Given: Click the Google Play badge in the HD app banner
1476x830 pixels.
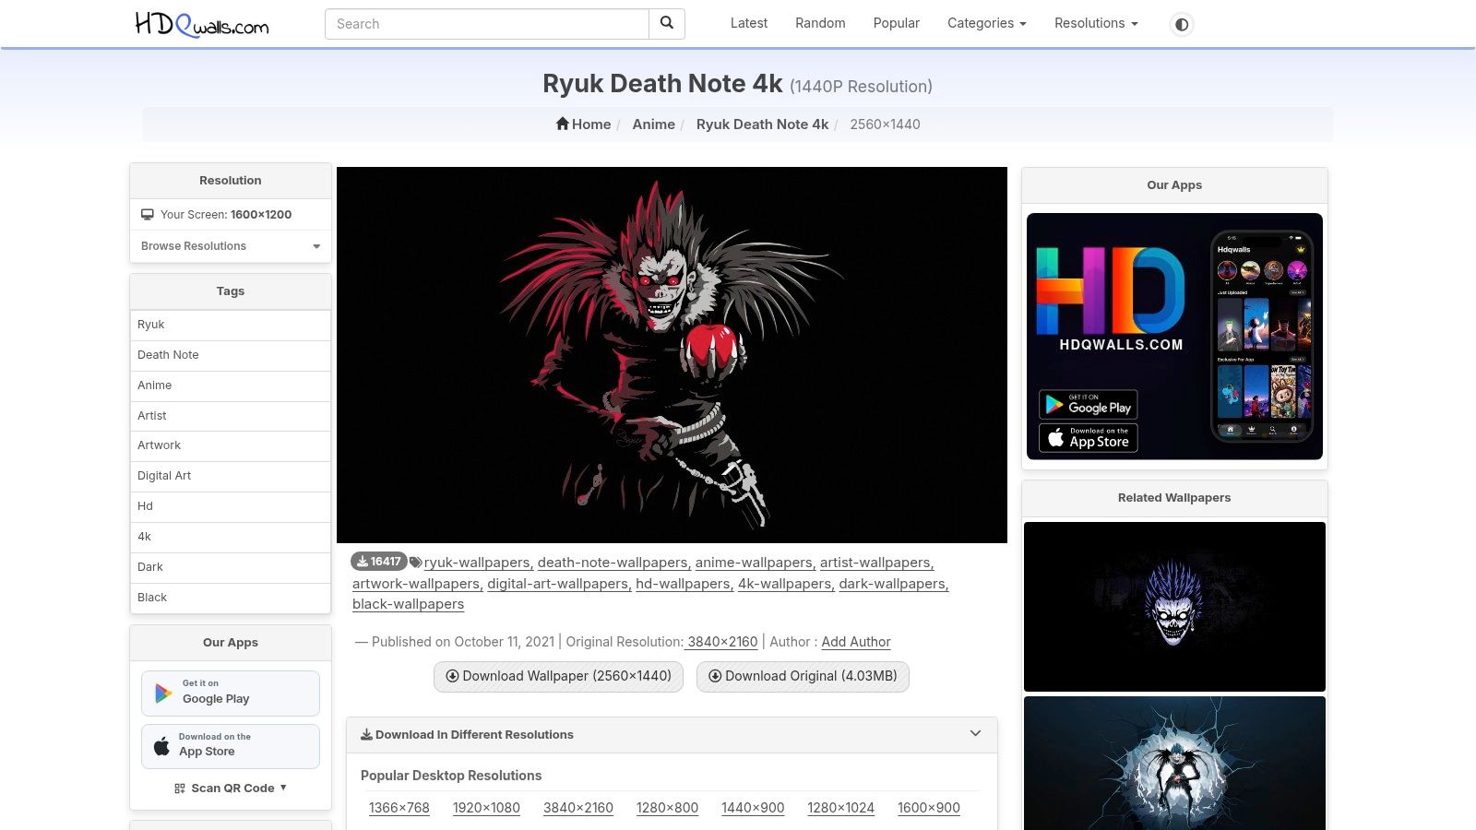Looking at the screenshot, I should (1089, 404).
